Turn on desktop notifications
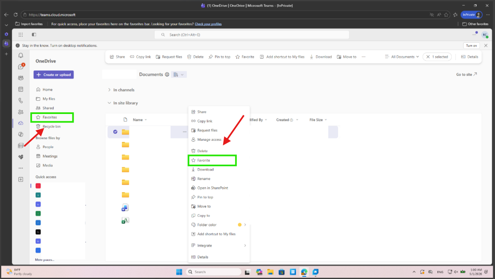The width and height of the screenshot is (495, 279). (472, 46)
